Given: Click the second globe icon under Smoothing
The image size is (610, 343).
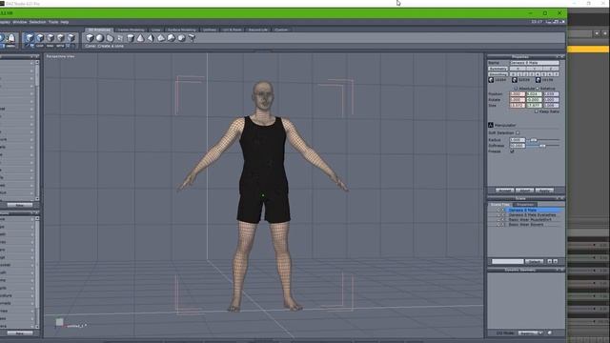Looking at the screenshot, I should (515, 80).
